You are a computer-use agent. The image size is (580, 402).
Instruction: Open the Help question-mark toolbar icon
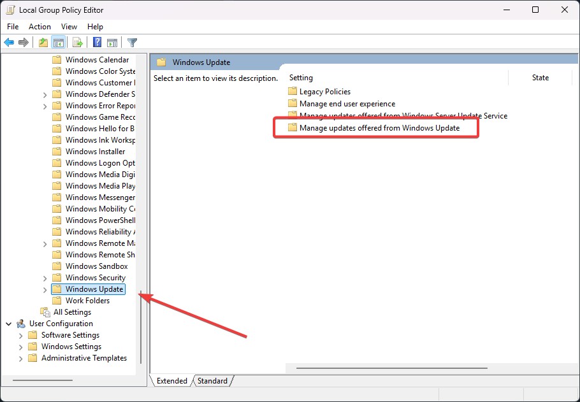click(x=97, y=42)
